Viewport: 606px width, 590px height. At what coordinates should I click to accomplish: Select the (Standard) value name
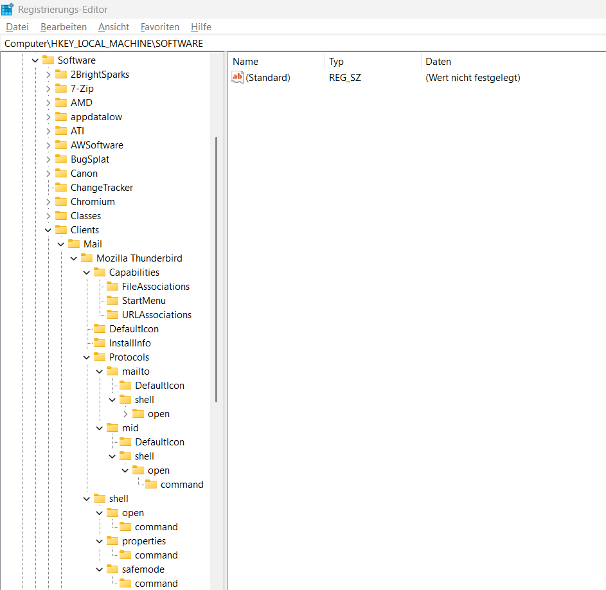[268, 78]
